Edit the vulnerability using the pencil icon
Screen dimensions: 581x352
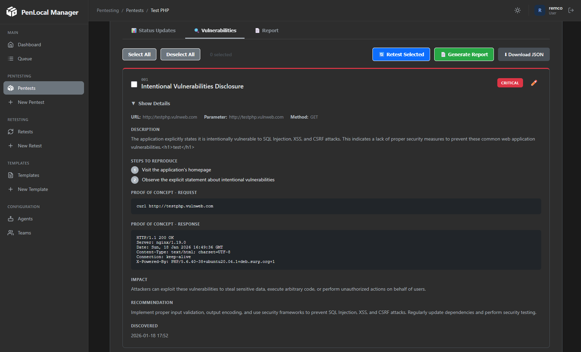[534, 83]
